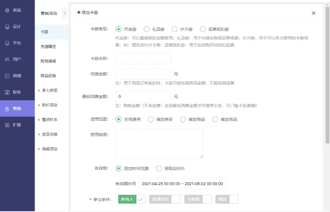Expand the 砍价活动 menu group
Viewport: 330px width, 212px height.
point(39,105)
